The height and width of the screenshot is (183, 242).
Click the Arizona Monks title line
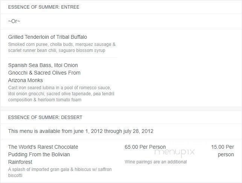pyautogui.click(x=26, y=80)
